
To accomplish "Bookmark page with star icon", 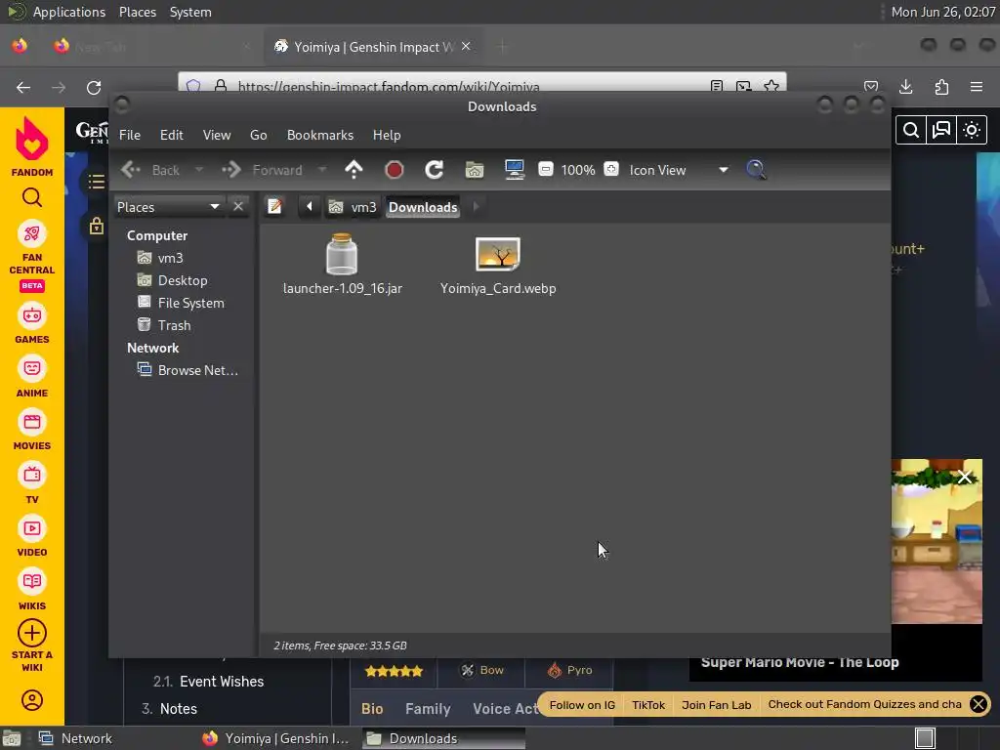I will [771, 86].
